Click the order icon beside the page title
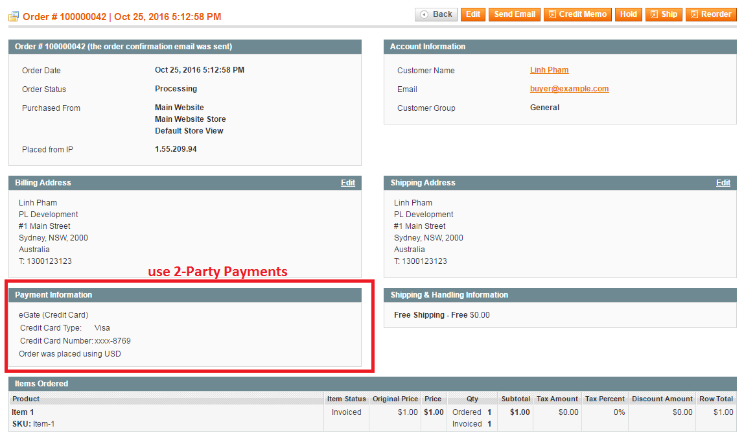 coord(13,17)
